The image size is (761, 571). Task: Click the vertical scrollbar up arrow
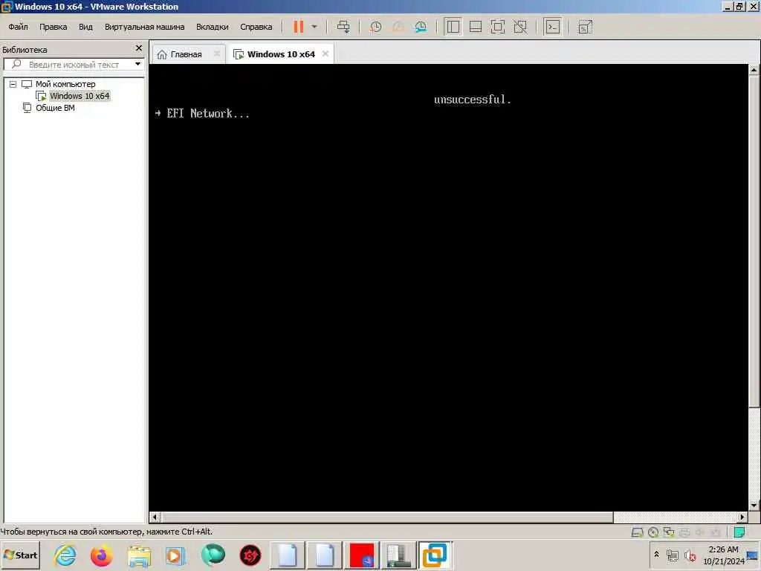click(754, 70)
